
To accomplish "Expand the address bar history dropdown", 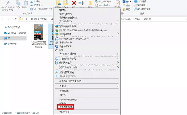I will (x=186, y=19).
